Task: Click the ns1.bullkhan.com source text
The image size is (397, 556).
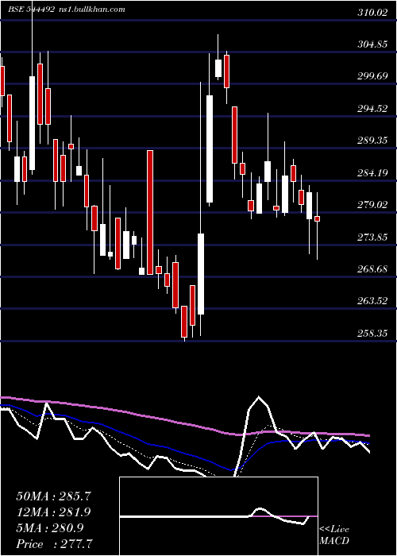Action: 91,9
